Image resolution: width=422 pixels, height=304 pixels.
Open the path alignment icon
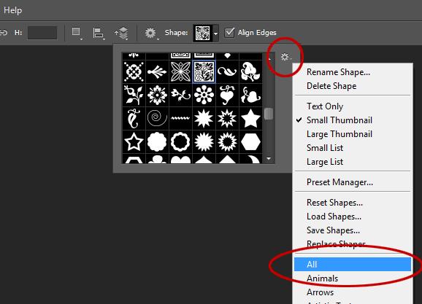pyautogui.click(x=99, y=34)
